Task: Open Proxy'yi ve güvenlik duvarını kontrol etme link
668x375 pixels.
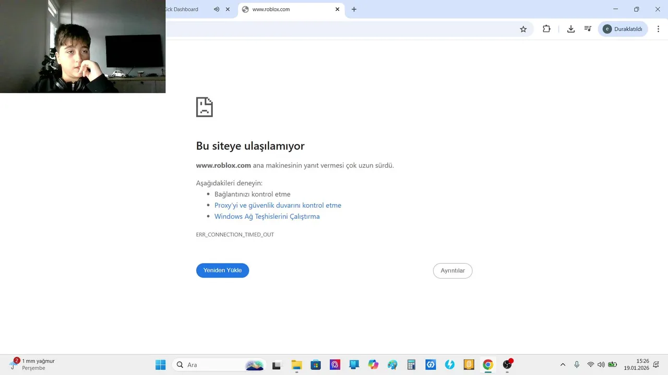Action: tap(278, 205)
